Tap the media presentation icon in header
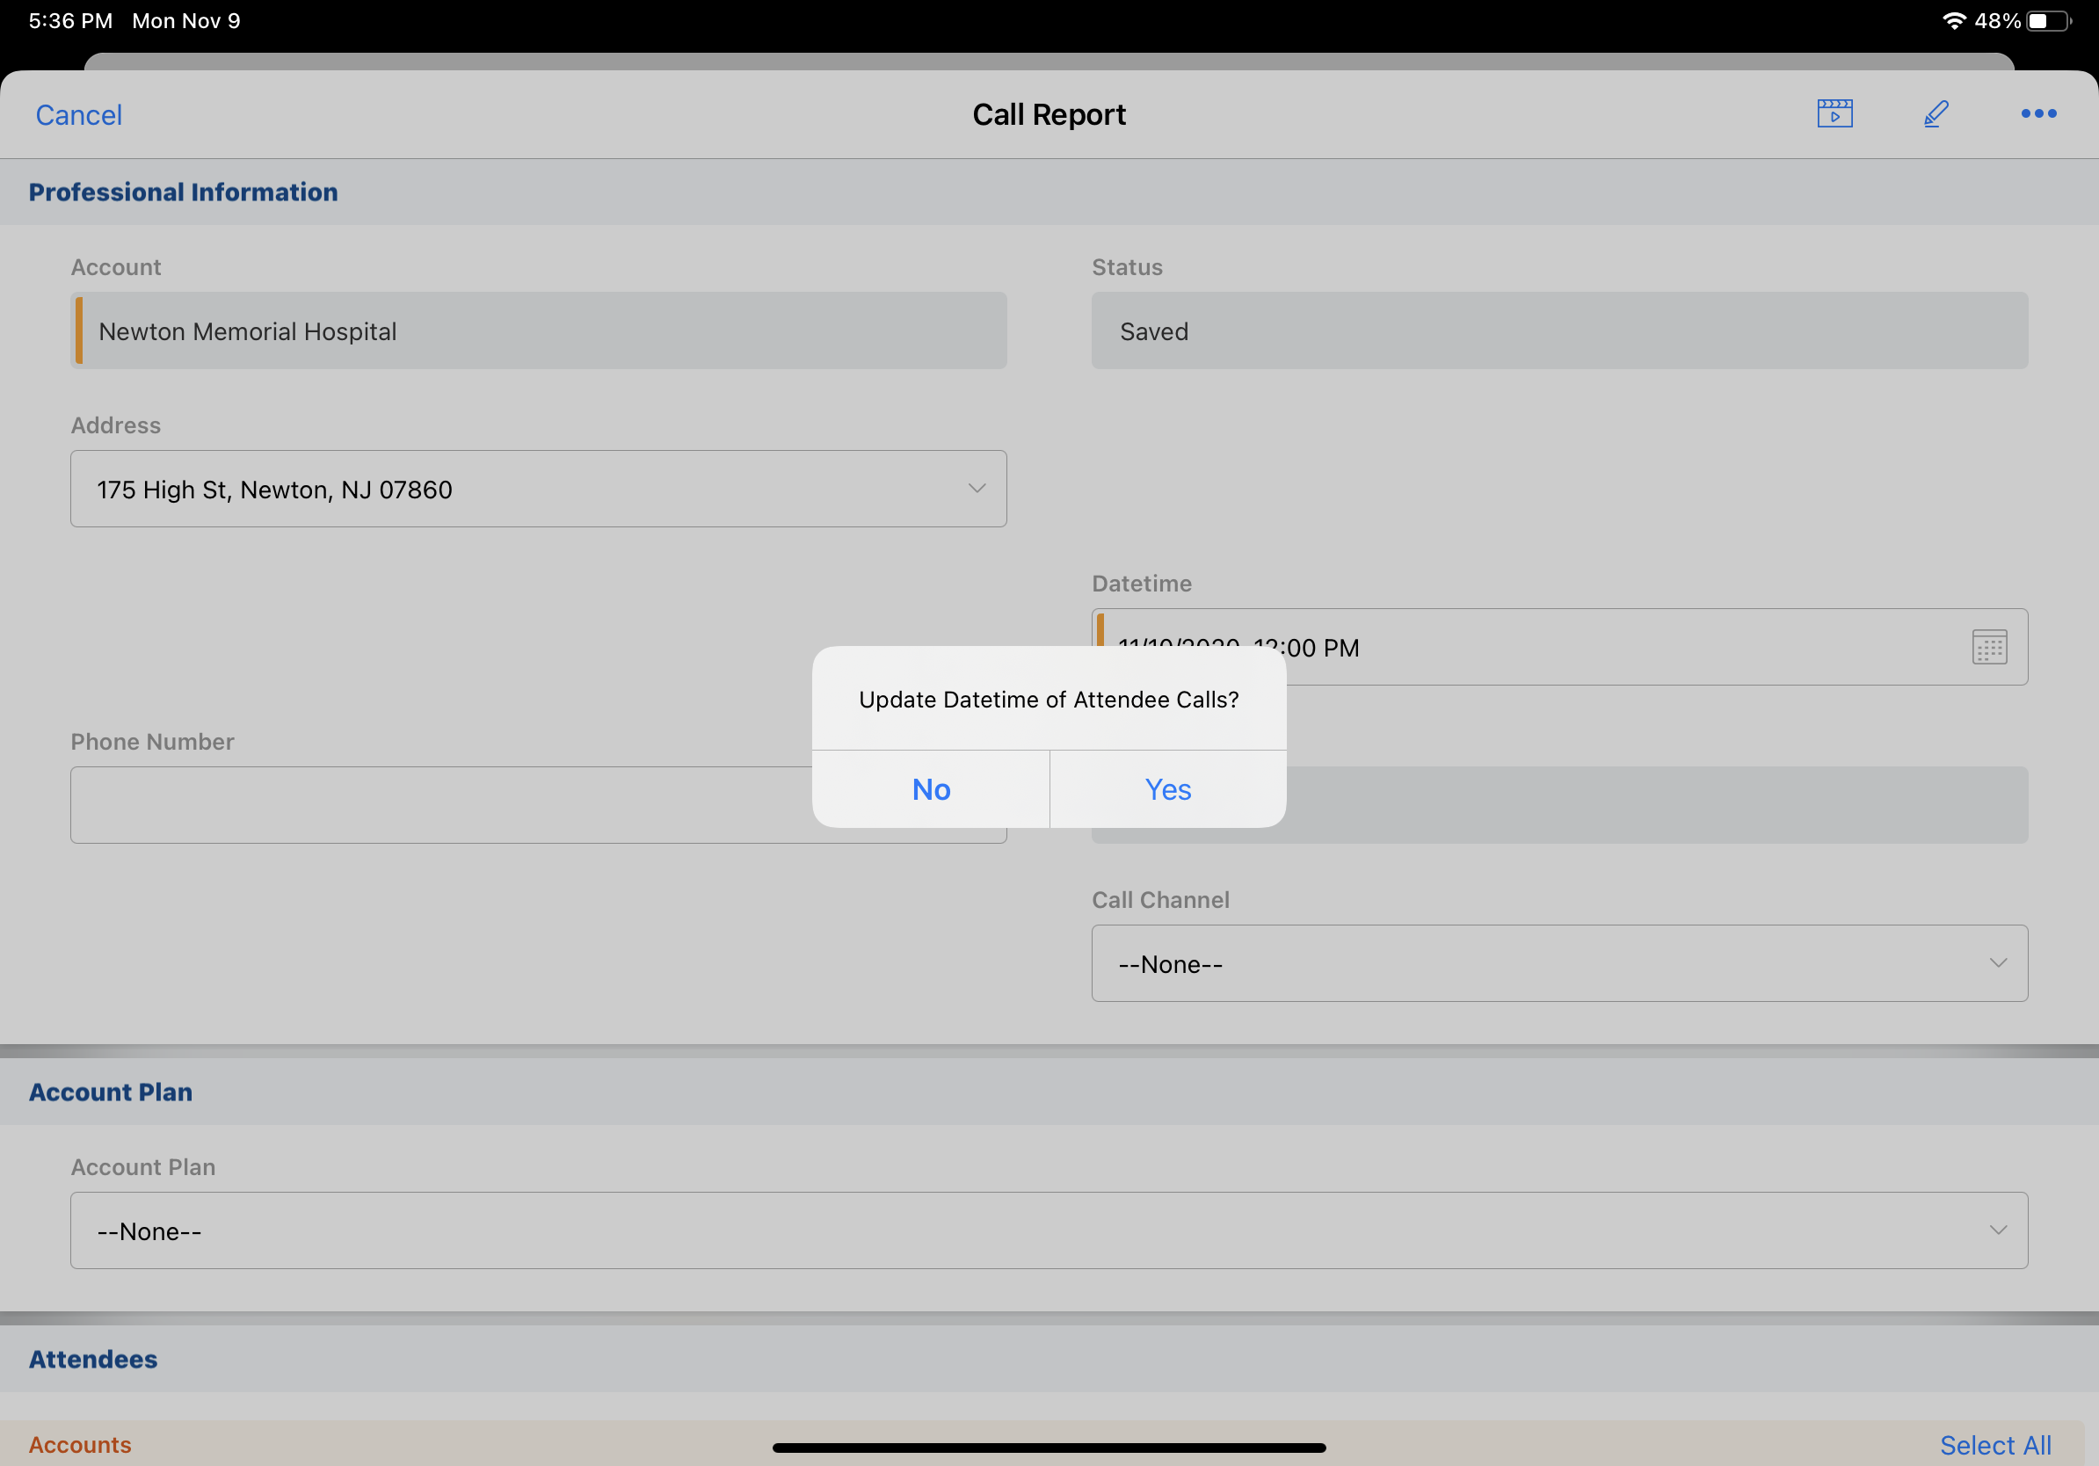This screenshot has height=1466, width=2099. point(1834,113)
